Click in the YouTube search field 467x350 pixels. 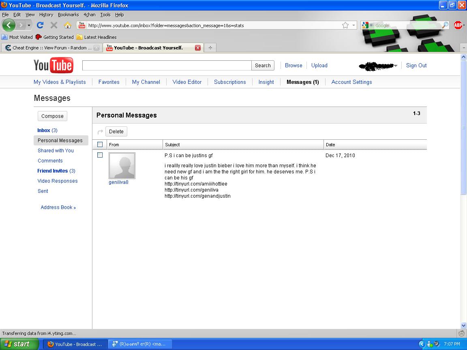pos(167,66)
